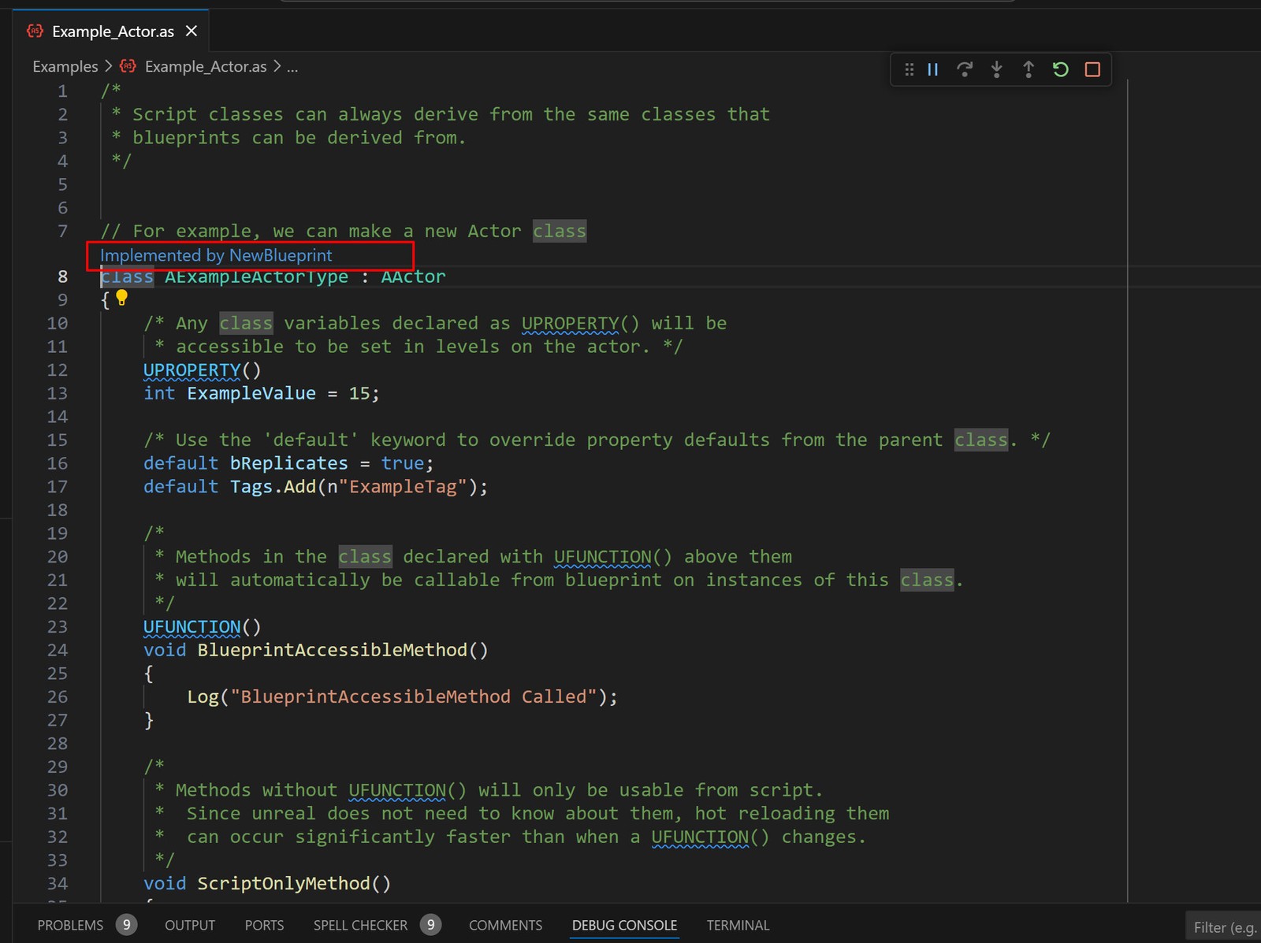1261x943 pixels.
Task: Grab the debug toolbar drag handle
Action: point(909,69)
